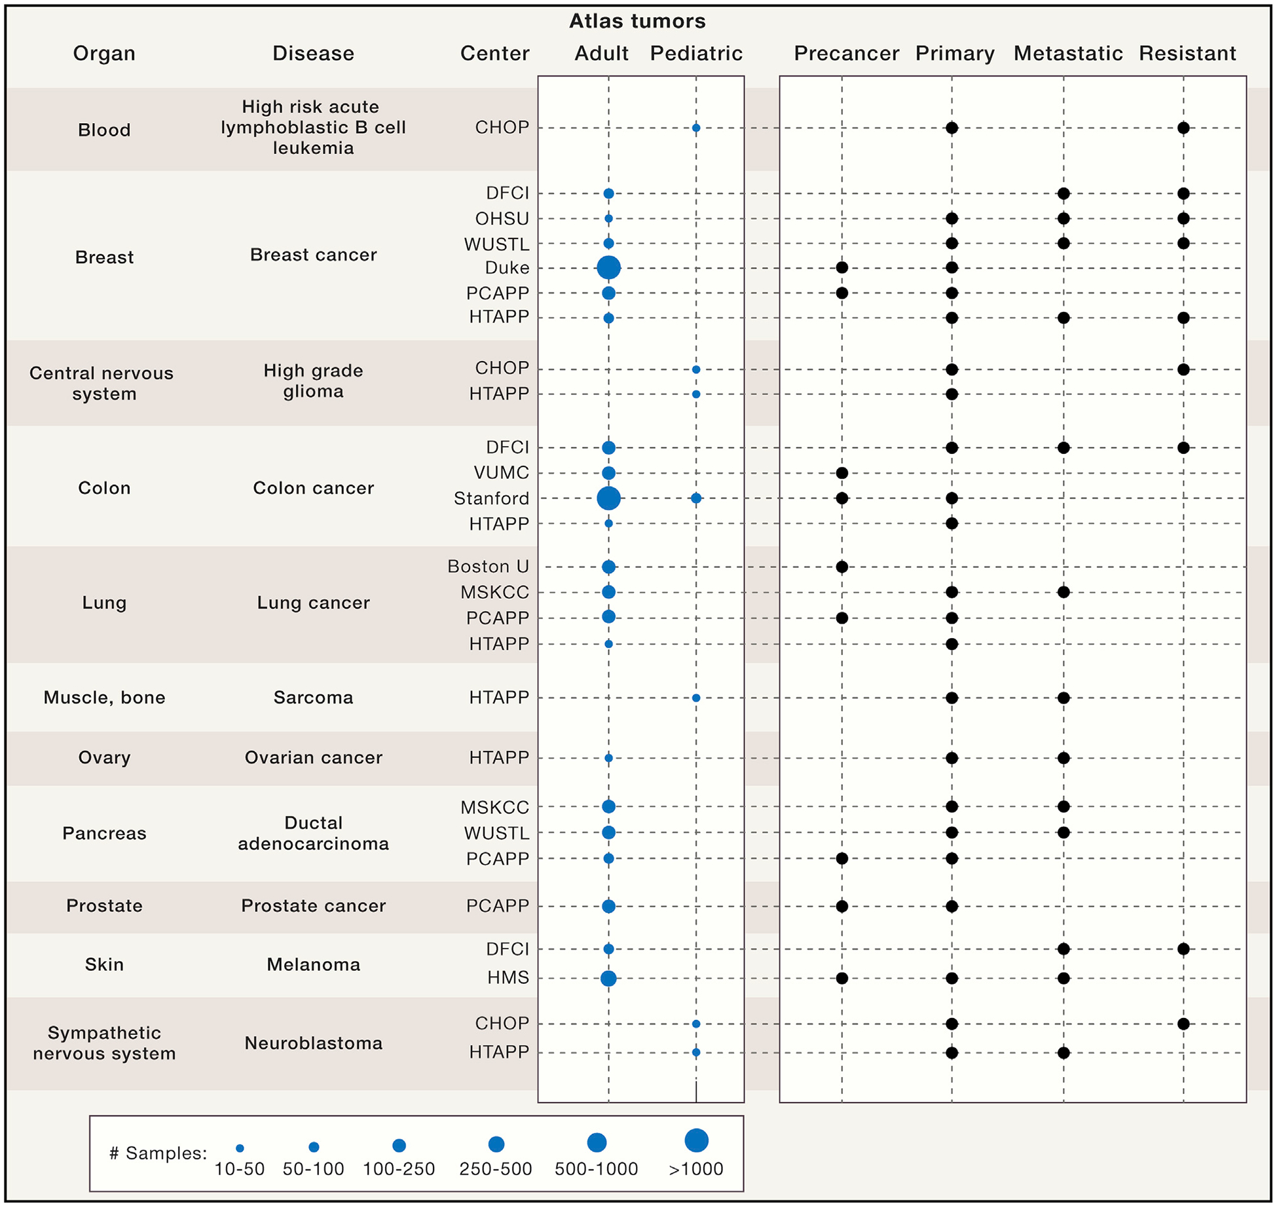Click the "Breast cancer" disease label

(313, 255)
